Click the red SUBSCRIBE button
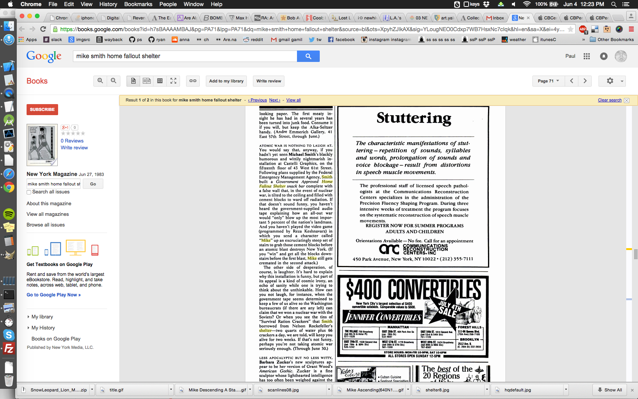The image size is (638, 399). (x=42, y=109)
